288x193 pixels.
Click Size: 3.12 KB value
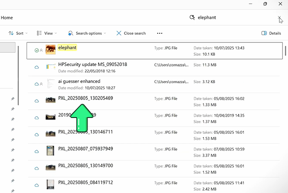point(204,82)
